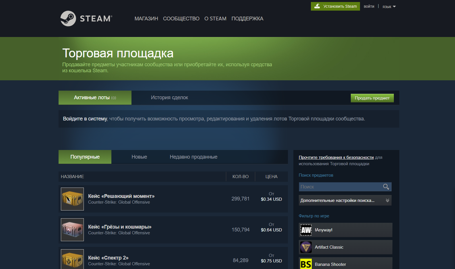The image size is (455, 269).
Task: Open the «Решающий момент» case thumbnail
Action: [72, 199]
